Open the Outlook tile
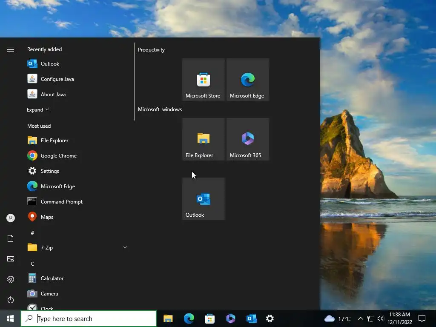Viewport: 436px width, 327px height. pos(204,199)
